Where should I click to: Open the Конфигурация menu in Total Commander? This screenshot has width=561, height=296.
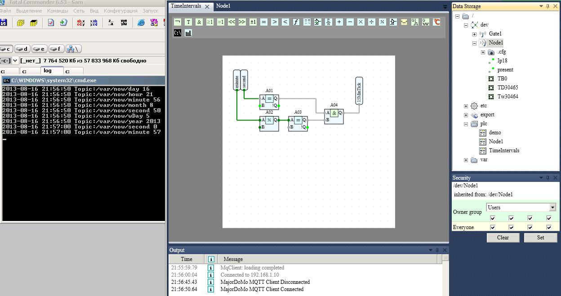click(x=120, y=10)
